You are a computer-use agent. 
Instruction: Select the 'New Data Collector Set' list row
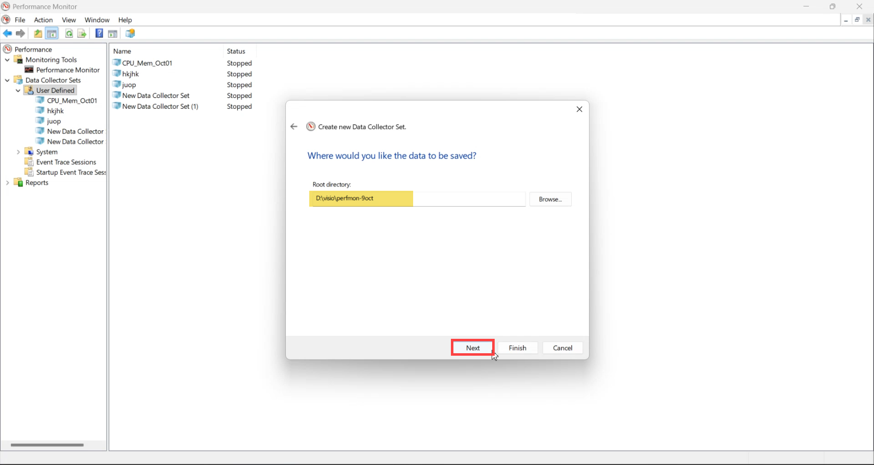click(156, 95)
